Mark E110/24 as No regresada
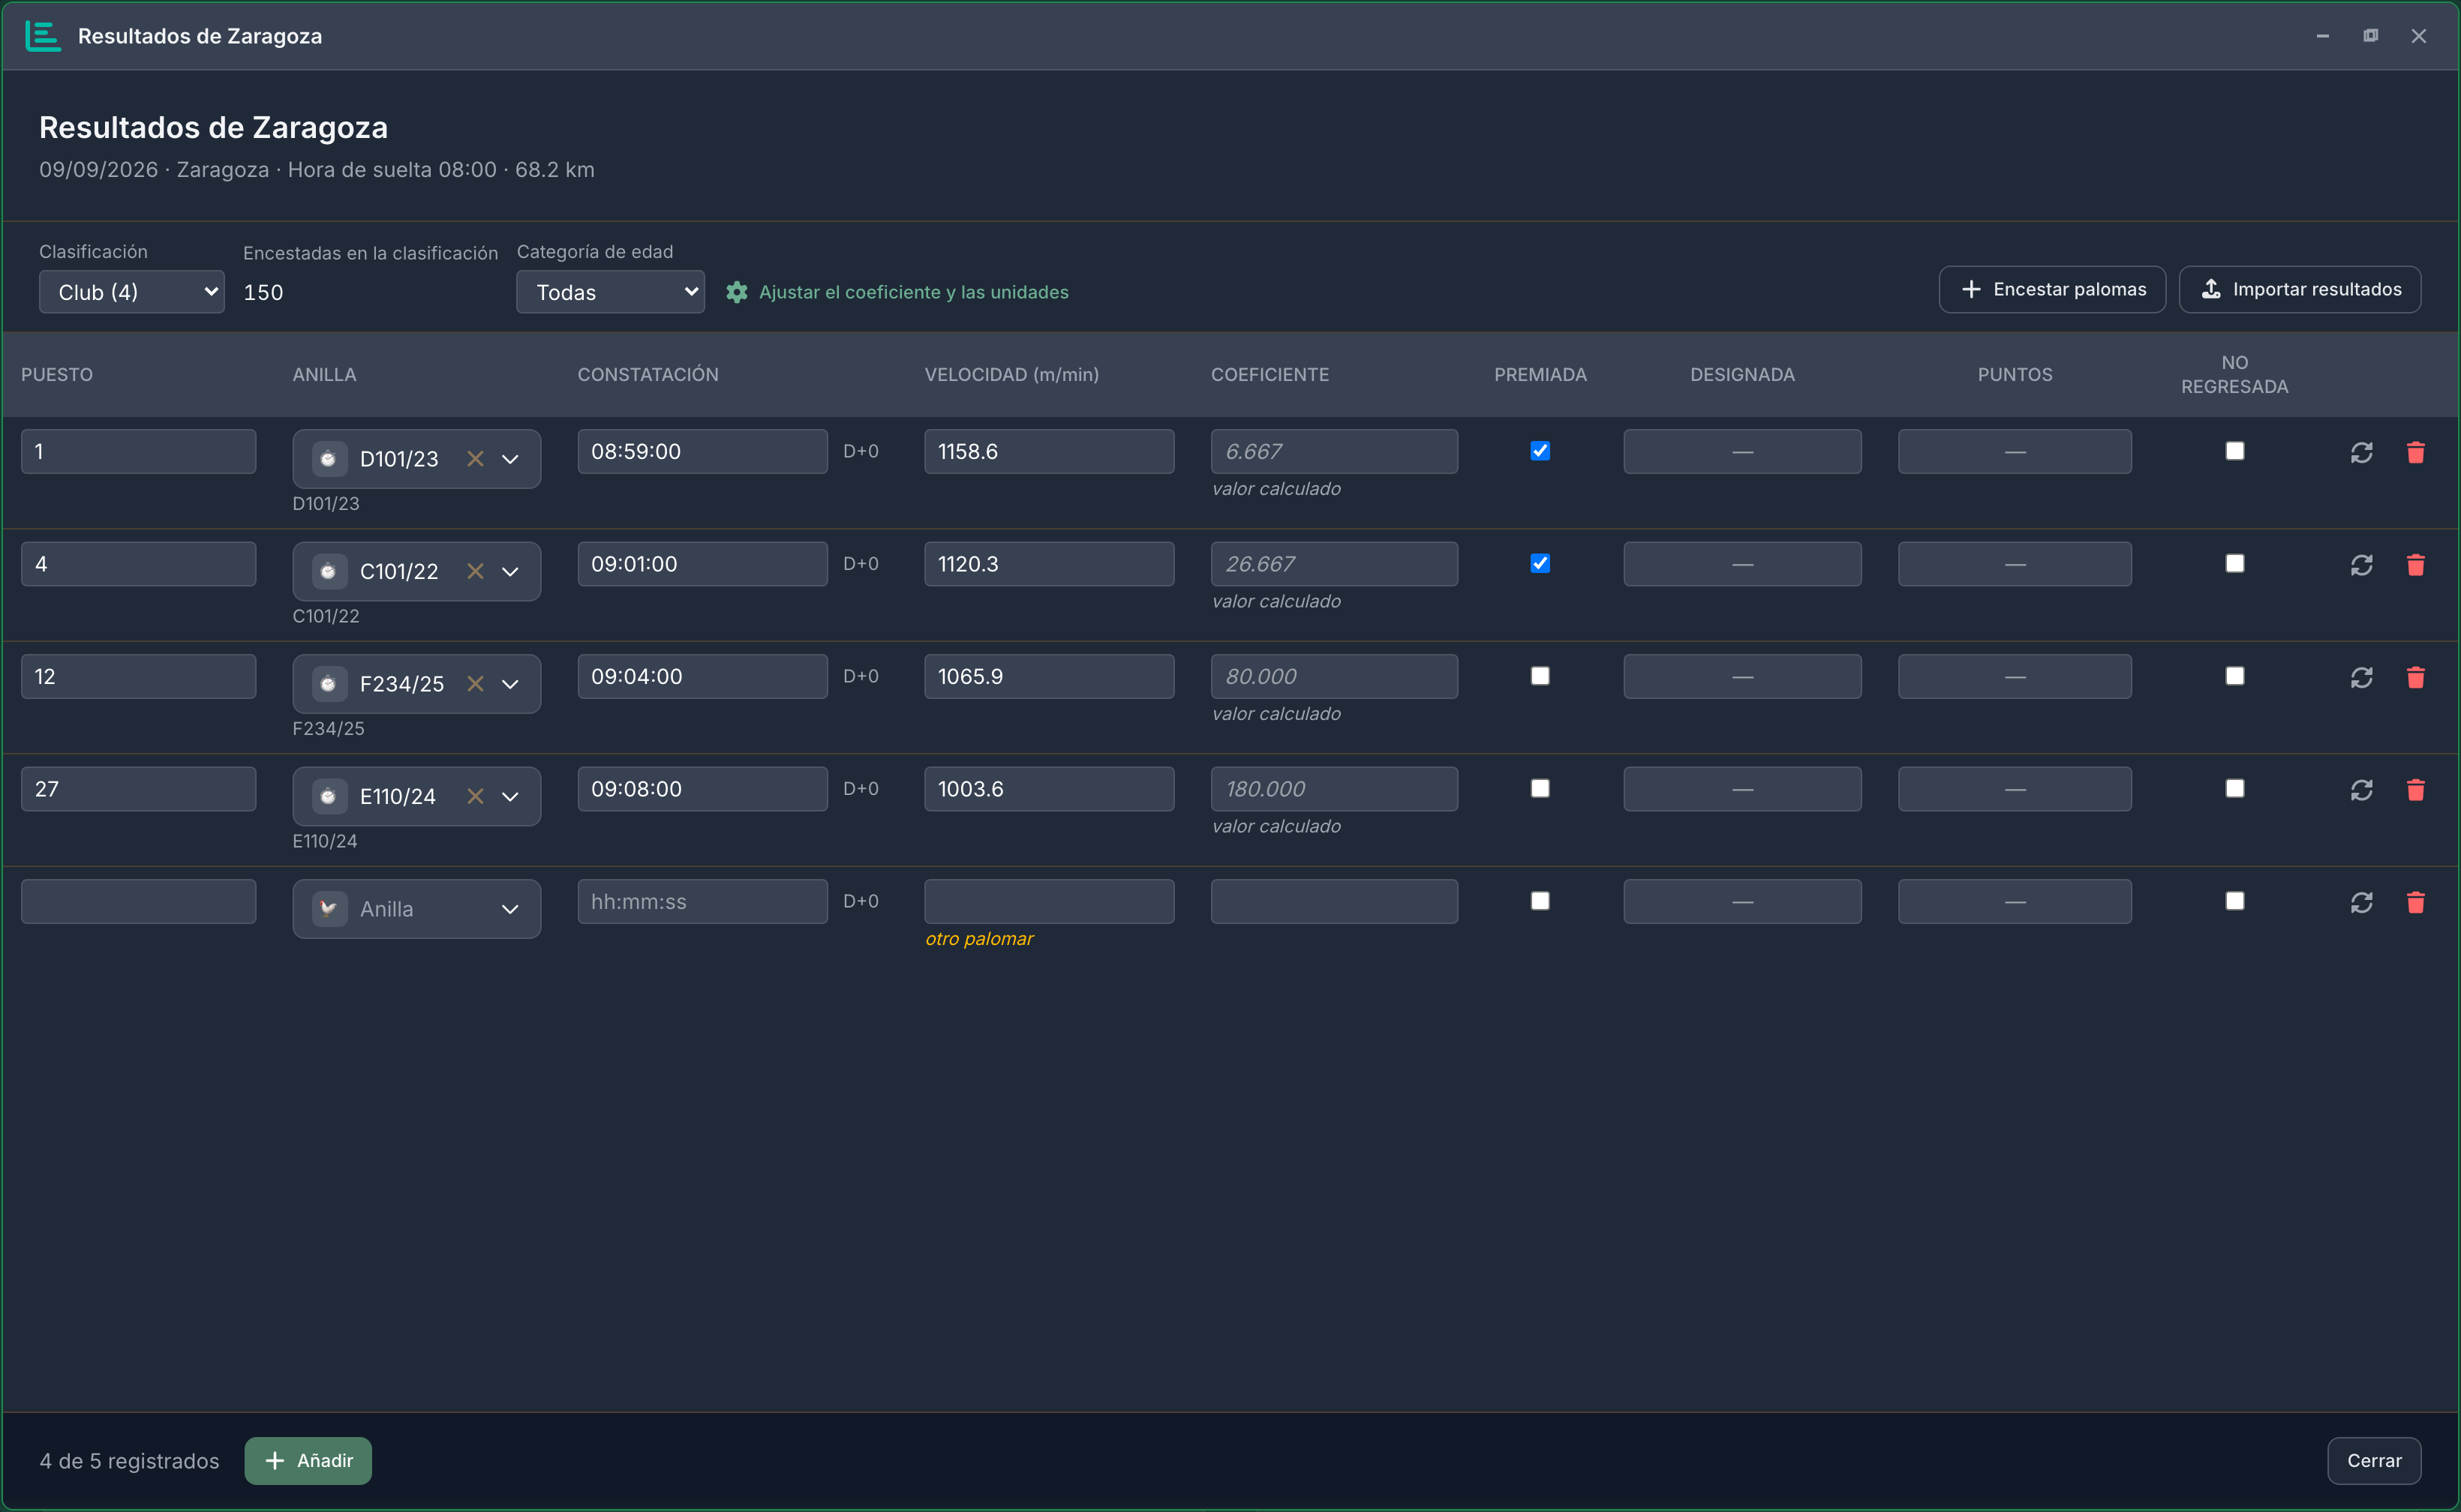 tap(2234, 788)
